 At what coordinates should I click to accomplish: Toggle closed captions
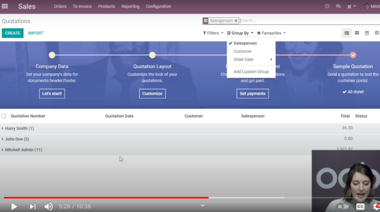point(360,206)
